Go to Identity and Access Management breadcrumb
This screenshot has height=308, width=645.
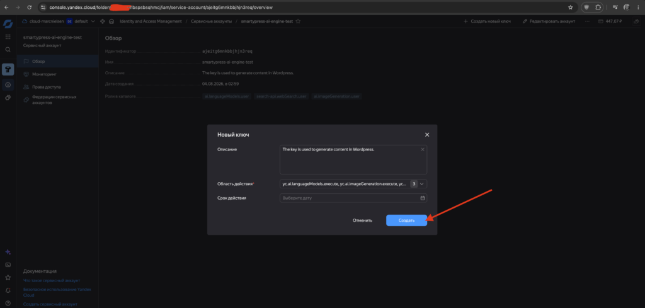pyautogui.click(x=151, y=21)
